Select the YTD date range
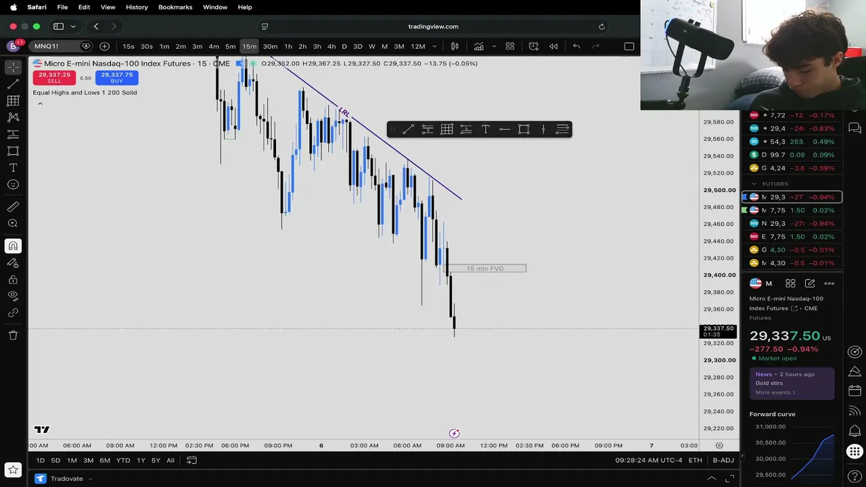The height and width of the screenshot is (487, 866). [123, 461]
